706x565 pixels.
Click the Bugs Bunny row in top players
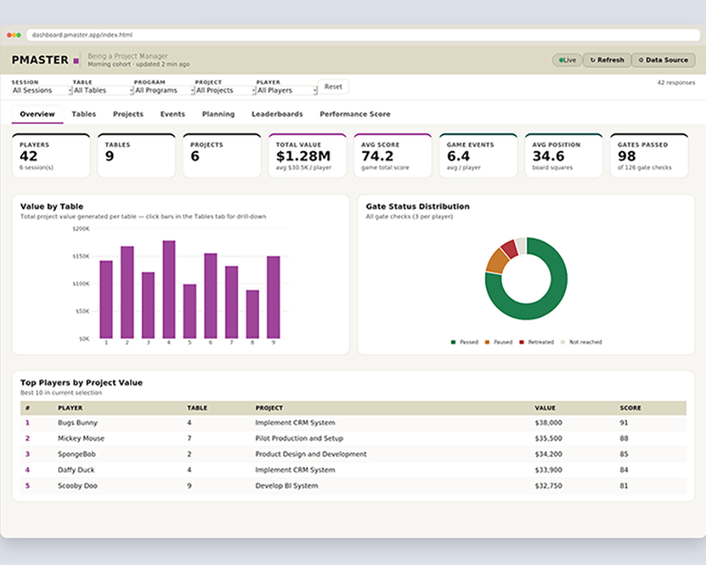click(x=353, y=422)
